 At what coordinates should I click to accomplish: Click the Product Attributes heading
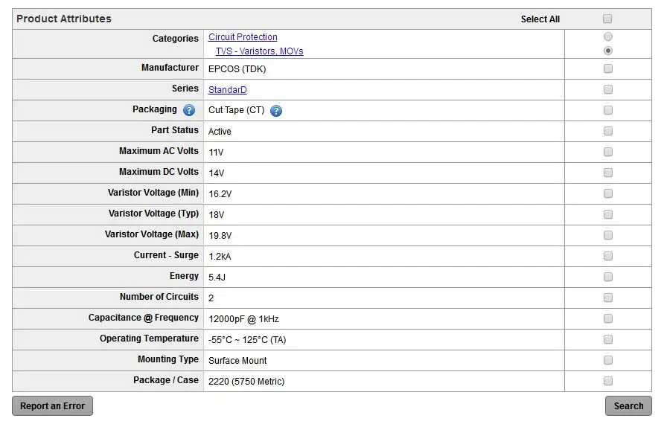point(64,19)
